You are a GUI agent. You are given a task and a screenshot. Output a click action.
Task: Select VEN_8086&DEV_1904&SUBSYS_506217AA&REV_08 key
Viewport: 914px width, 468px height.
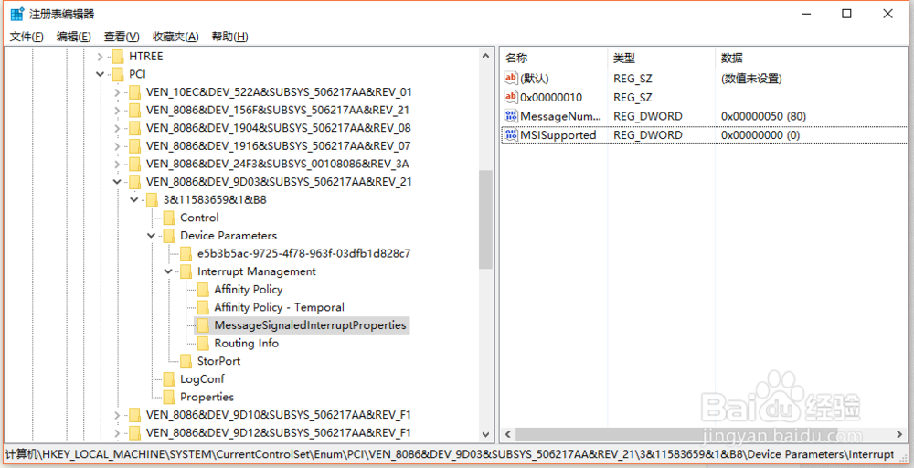coord(279,128)
